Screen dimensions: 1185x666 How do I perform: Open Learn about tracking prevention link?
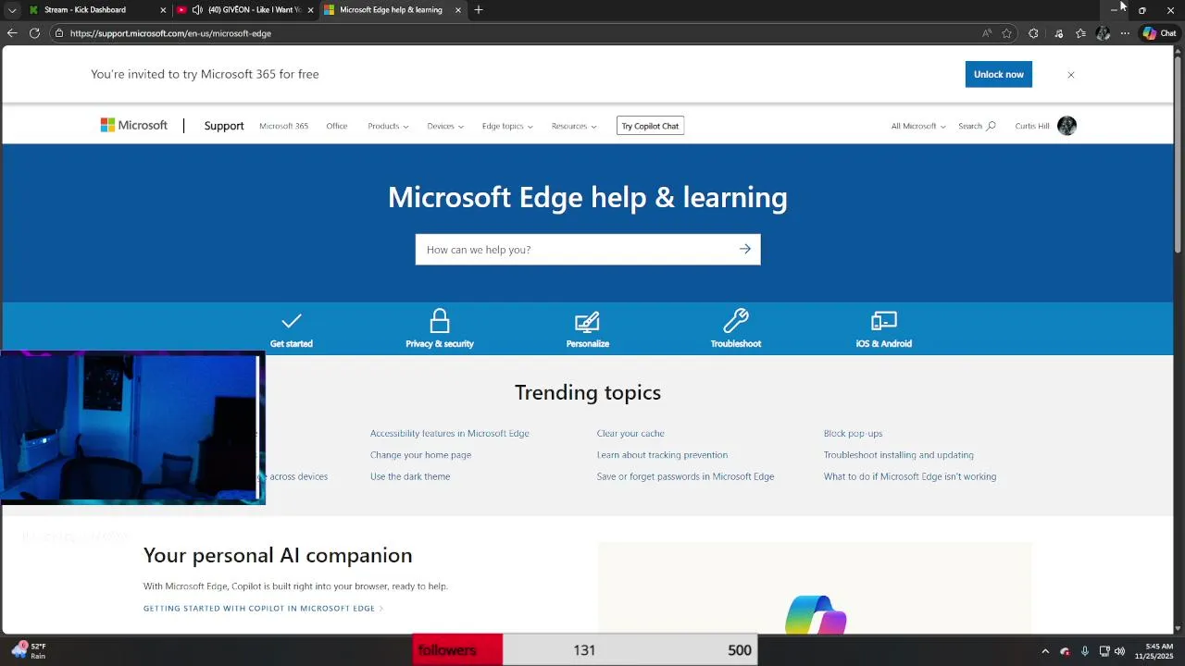(662, 455)
